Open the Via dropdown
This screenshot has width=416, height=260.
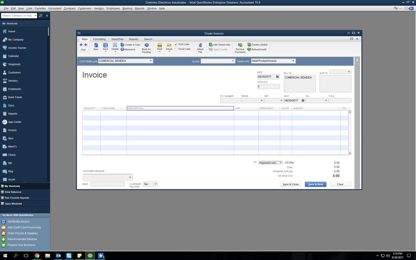coord(326,100)
